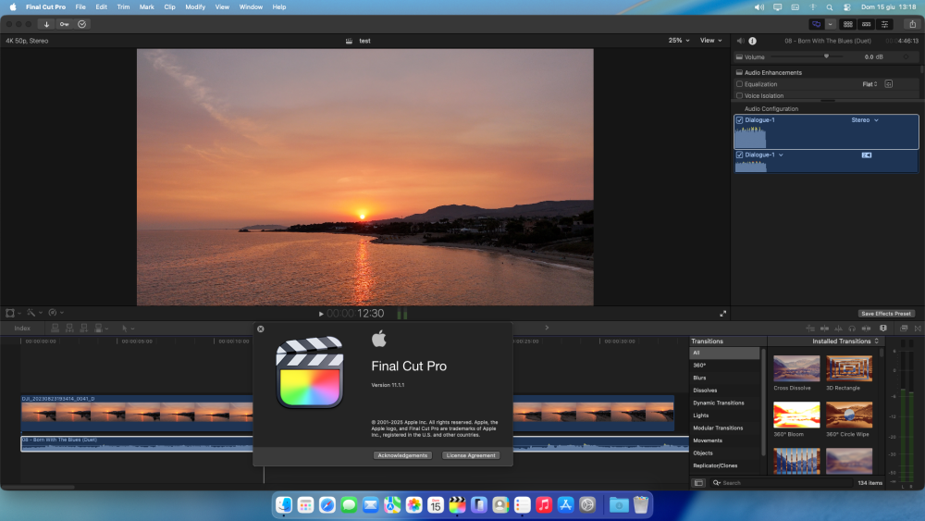Close the About Final Cut Pro dialog
Viewport: 925px width, 521px height.
261,329
